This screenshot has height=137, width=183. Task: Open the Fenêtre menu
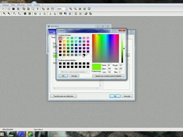[x=37, y=5]
